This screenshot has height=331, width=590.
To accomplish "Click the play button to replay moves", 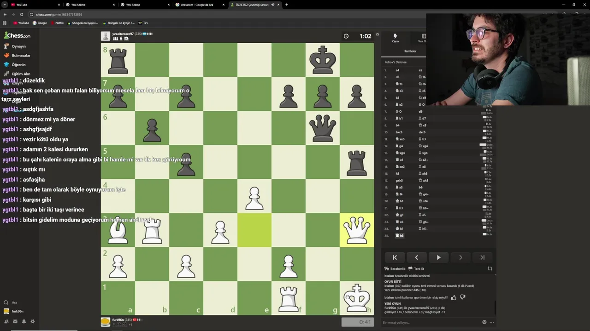I will click(x=438, y=257).
